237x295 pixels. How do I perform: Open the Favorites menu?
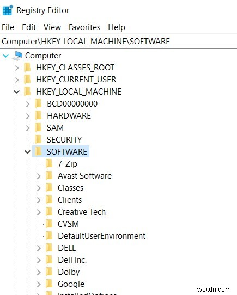click(84, 27)
